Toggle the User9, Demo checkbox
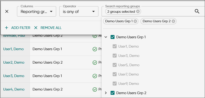Image resolution: width=205 pixels, height=98 pixels. pyautogui.click(x=115, y=84)
